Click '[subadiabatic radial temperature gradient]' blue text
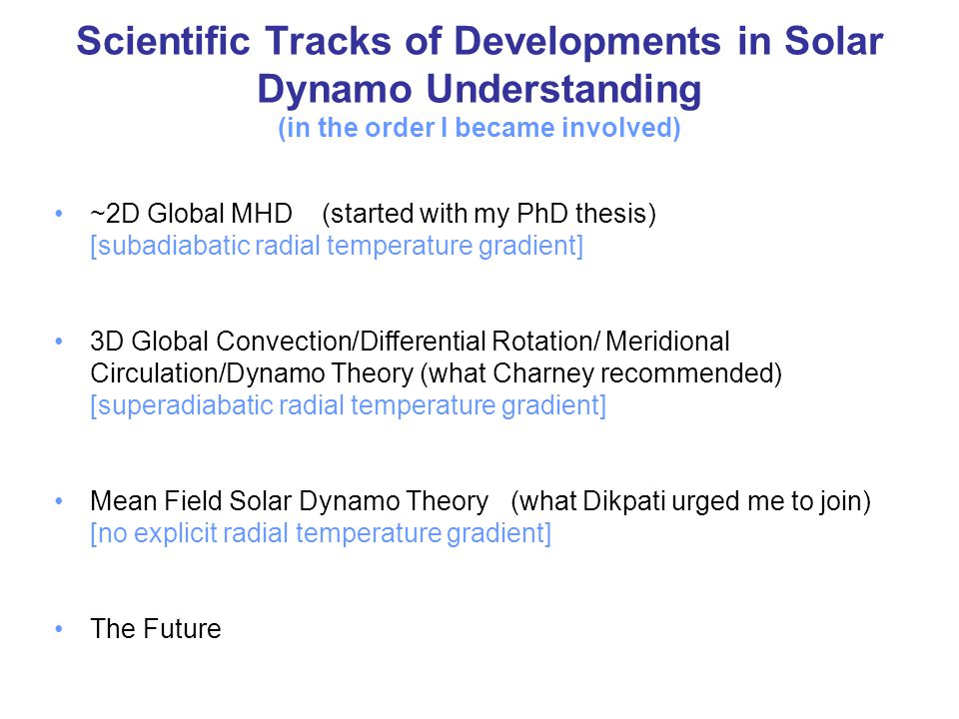This screenshot has width=959, height=719. 337,246
